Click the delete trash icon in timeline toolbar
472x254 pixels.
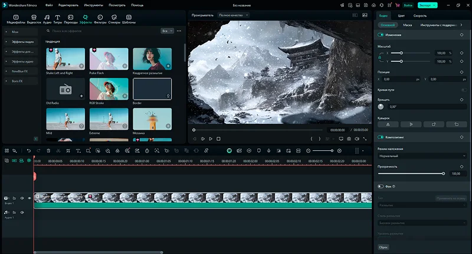48,151
